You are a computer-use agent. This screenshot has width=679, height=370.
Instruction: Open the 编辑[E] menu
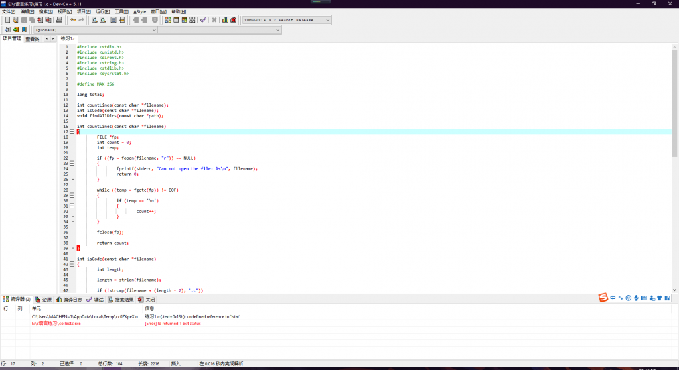coord(27,12)
